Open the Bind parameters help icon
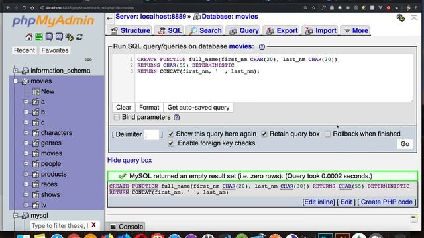 tap(177, 118)
